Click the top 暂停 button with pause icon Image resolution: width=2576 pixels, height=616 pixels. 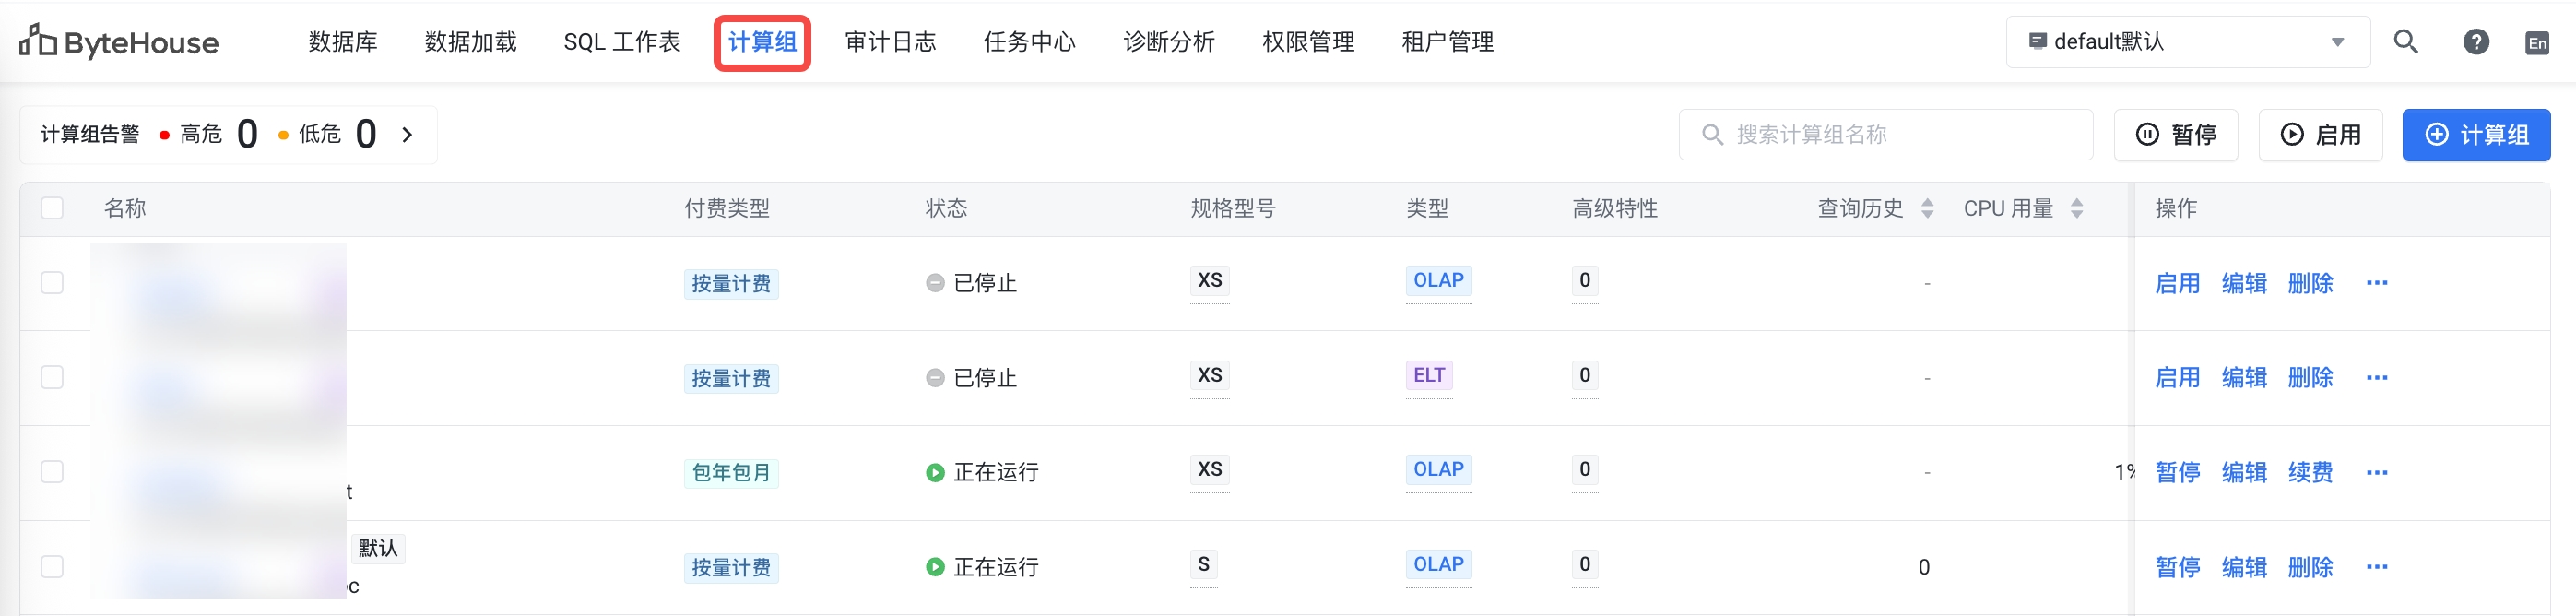pos(2175,135)
